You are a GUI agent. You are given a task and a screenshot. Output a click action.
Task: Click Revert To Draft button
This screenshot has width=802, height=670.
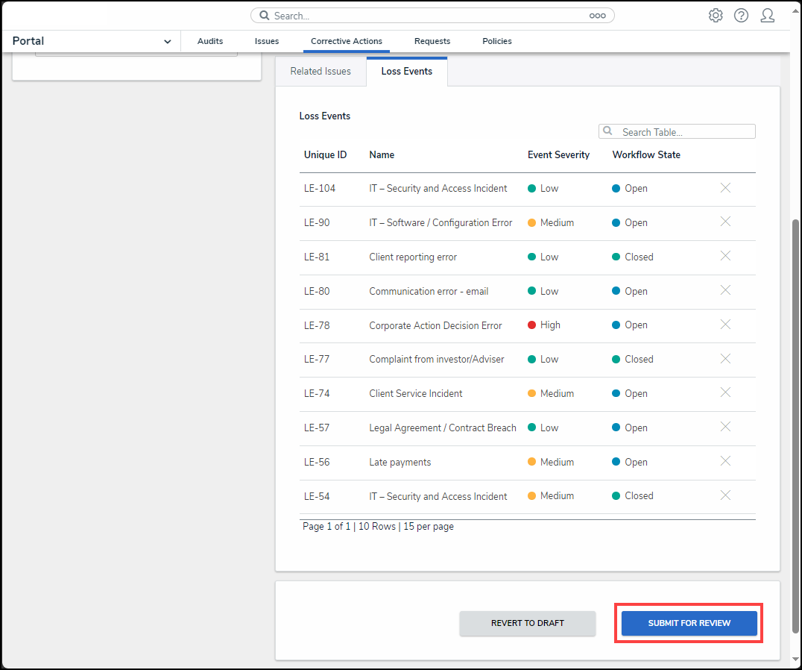(527, 623)
